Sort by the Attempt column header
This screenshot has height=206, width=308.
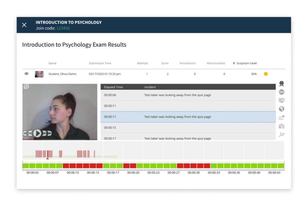[142, 63]
